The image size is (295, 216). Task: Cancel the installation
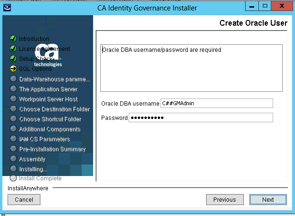click(24, 200)
